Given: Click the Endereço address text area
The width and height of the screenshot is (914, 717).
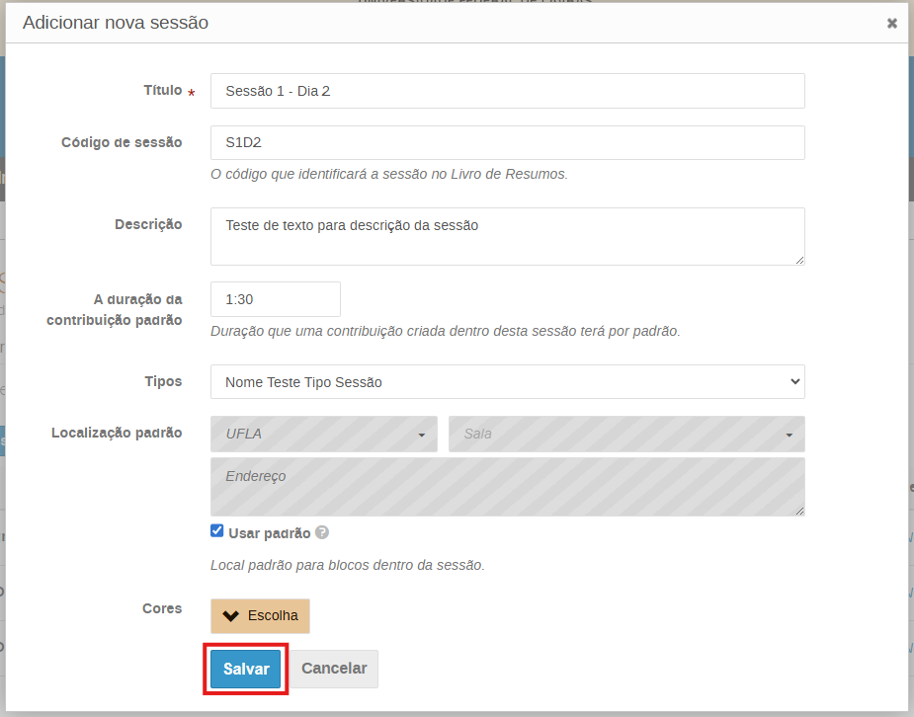Looking at the screenshot, I should [x=507, y=486].
